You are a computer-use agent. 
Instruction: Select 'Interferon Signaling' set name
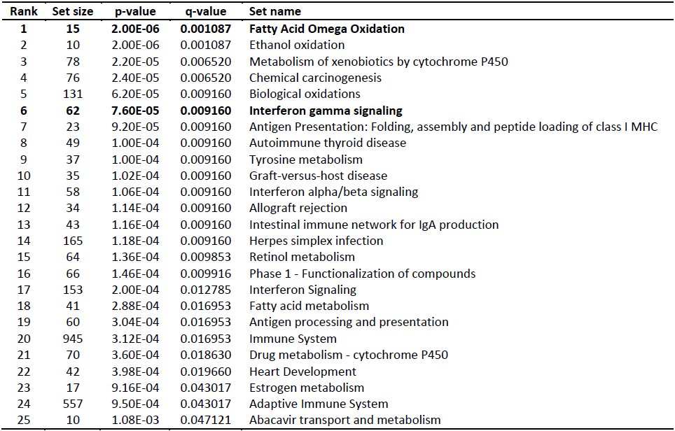[x=302, y=290]
